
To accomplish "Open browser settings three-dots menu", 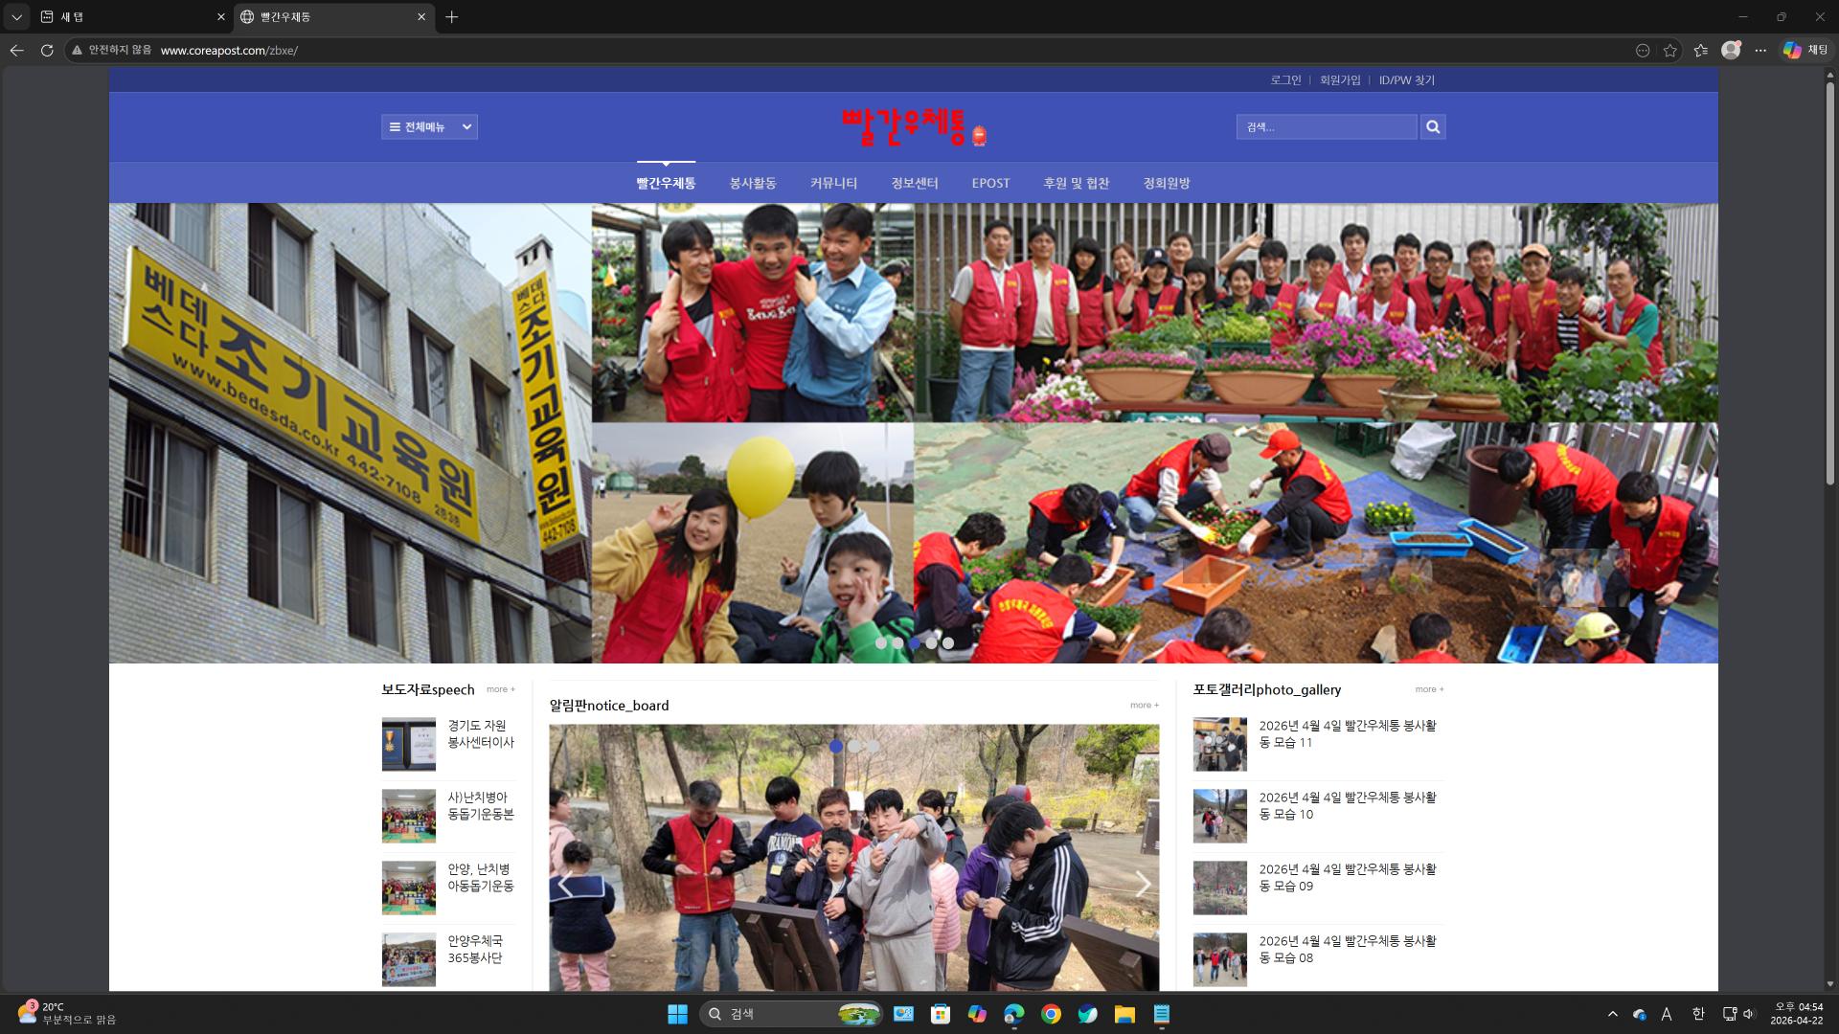I will (1760, 51).
